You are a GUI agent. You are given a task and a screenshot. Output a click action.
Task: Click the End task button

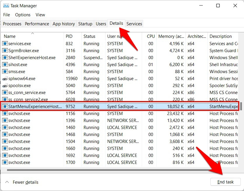click(226, 182)
